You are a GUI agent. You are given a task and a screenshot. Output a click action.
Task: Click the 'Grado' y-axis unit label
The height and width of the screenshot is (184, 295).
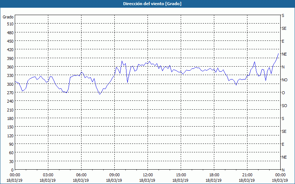(8, 17)
